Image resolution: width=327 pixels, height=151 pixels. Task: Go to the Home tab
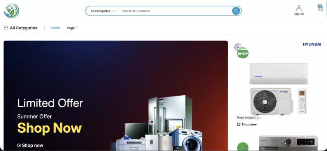point(56,28)
